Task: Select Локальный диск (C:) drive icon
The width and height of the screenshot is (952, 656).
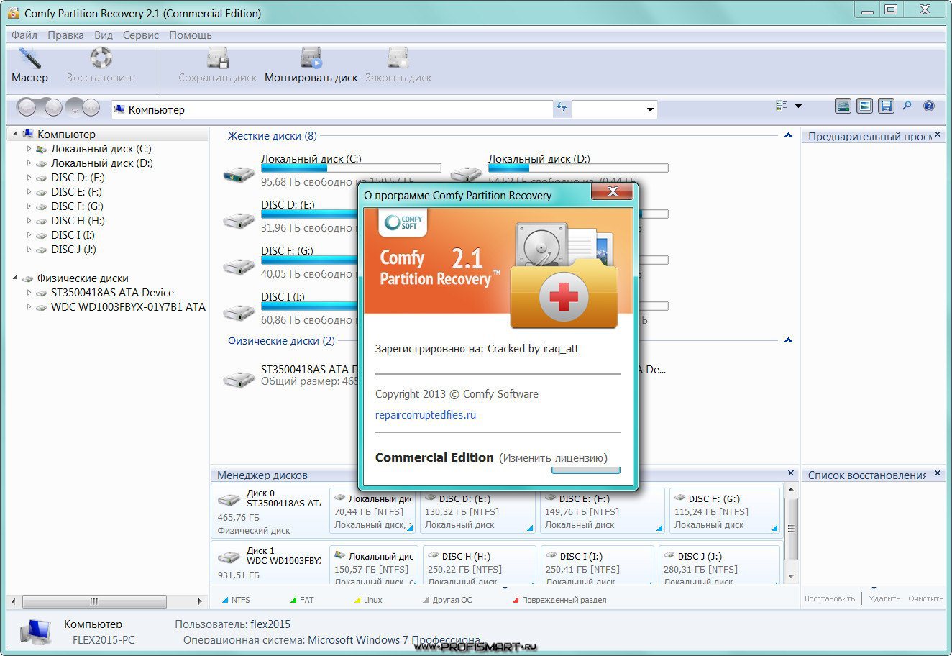Action: [239, 174]
